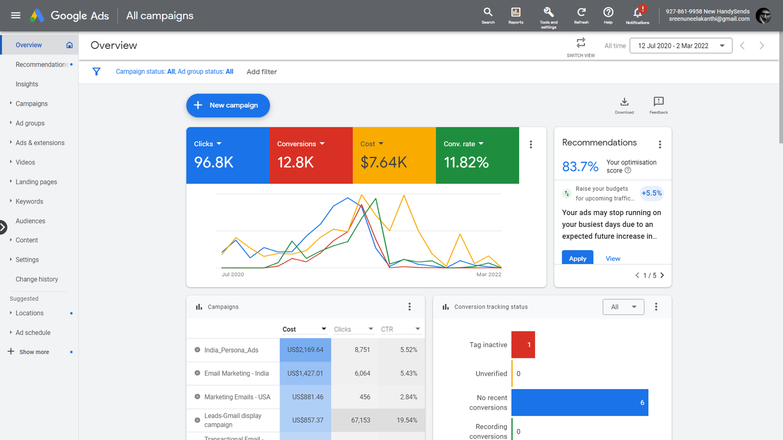This screenshot has width=783, height=440.
Task: Open the All dropdown in Conversion tracking
Action: click(623, 307)
